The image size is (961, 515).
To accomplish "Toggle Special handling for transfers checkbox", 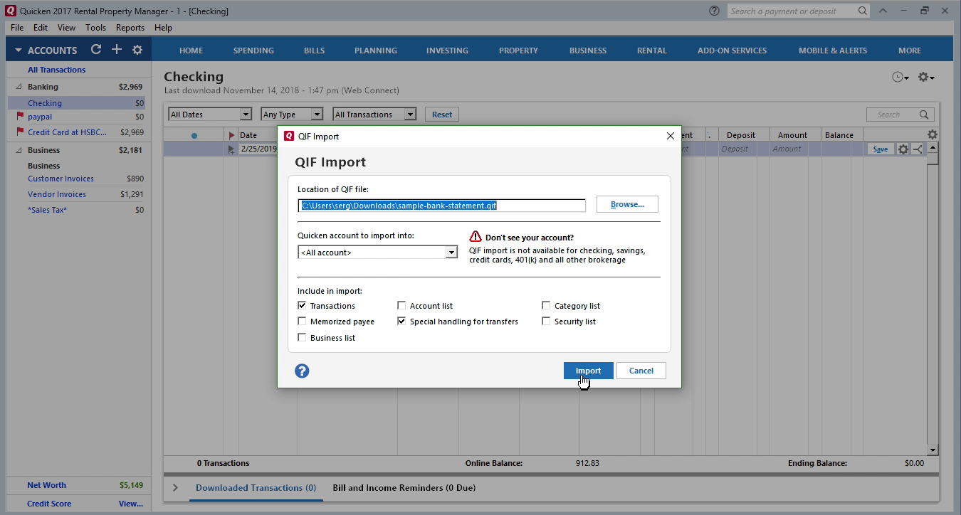I will click(401, 322).
